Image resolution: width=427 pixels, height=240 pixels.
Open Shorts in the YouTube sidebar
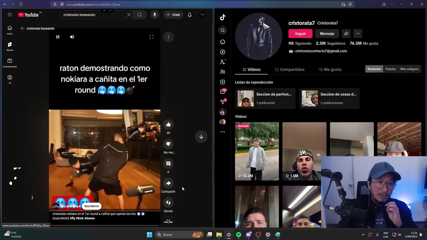[10, 46]
